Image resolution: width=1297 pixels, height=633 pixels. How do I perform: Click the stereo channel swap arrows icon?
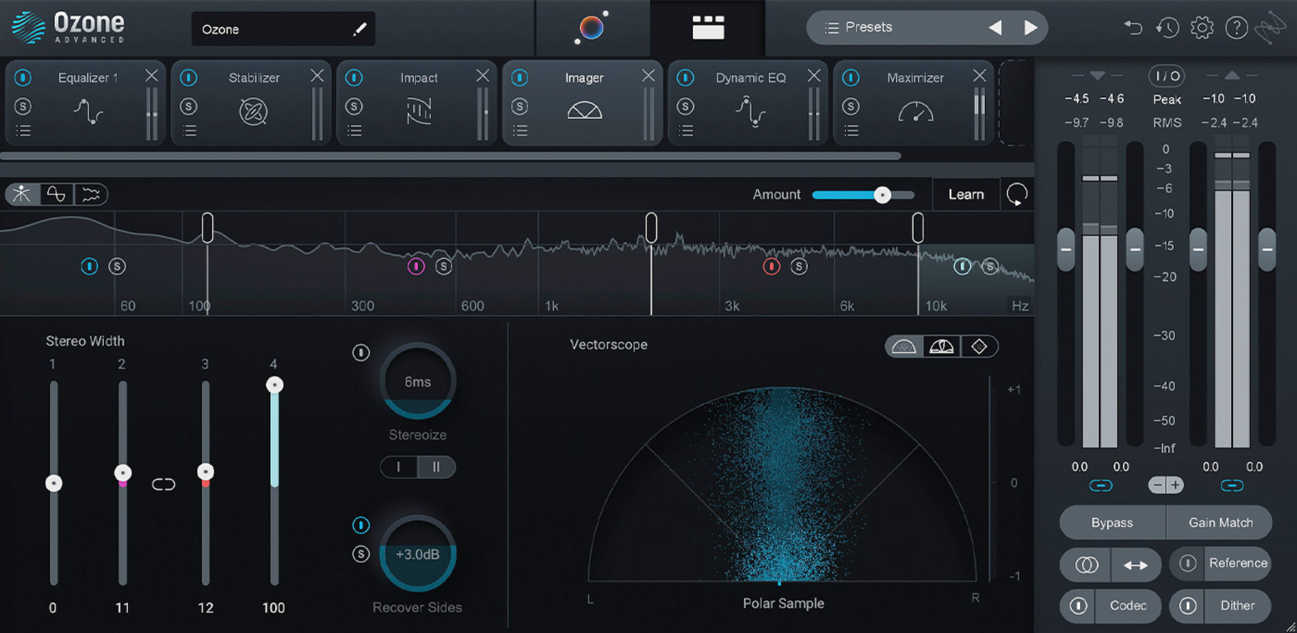(x=1136, y=565)
